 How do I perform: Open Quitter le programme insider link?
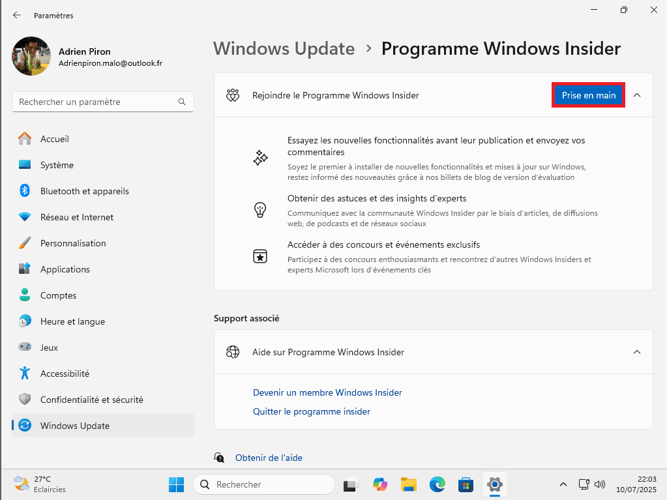pyautogui.click(x=312, y=411)
